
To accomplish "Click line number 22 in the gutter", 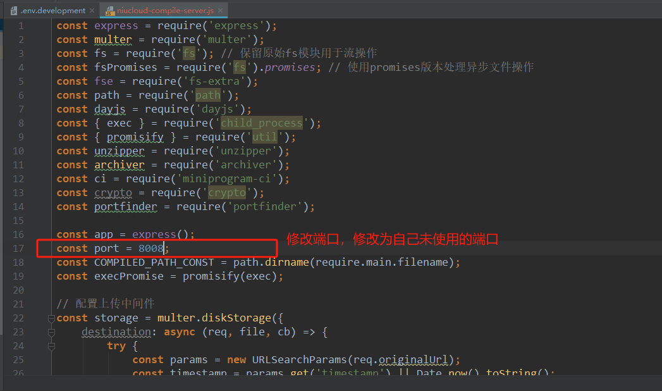I will [18, 318].
